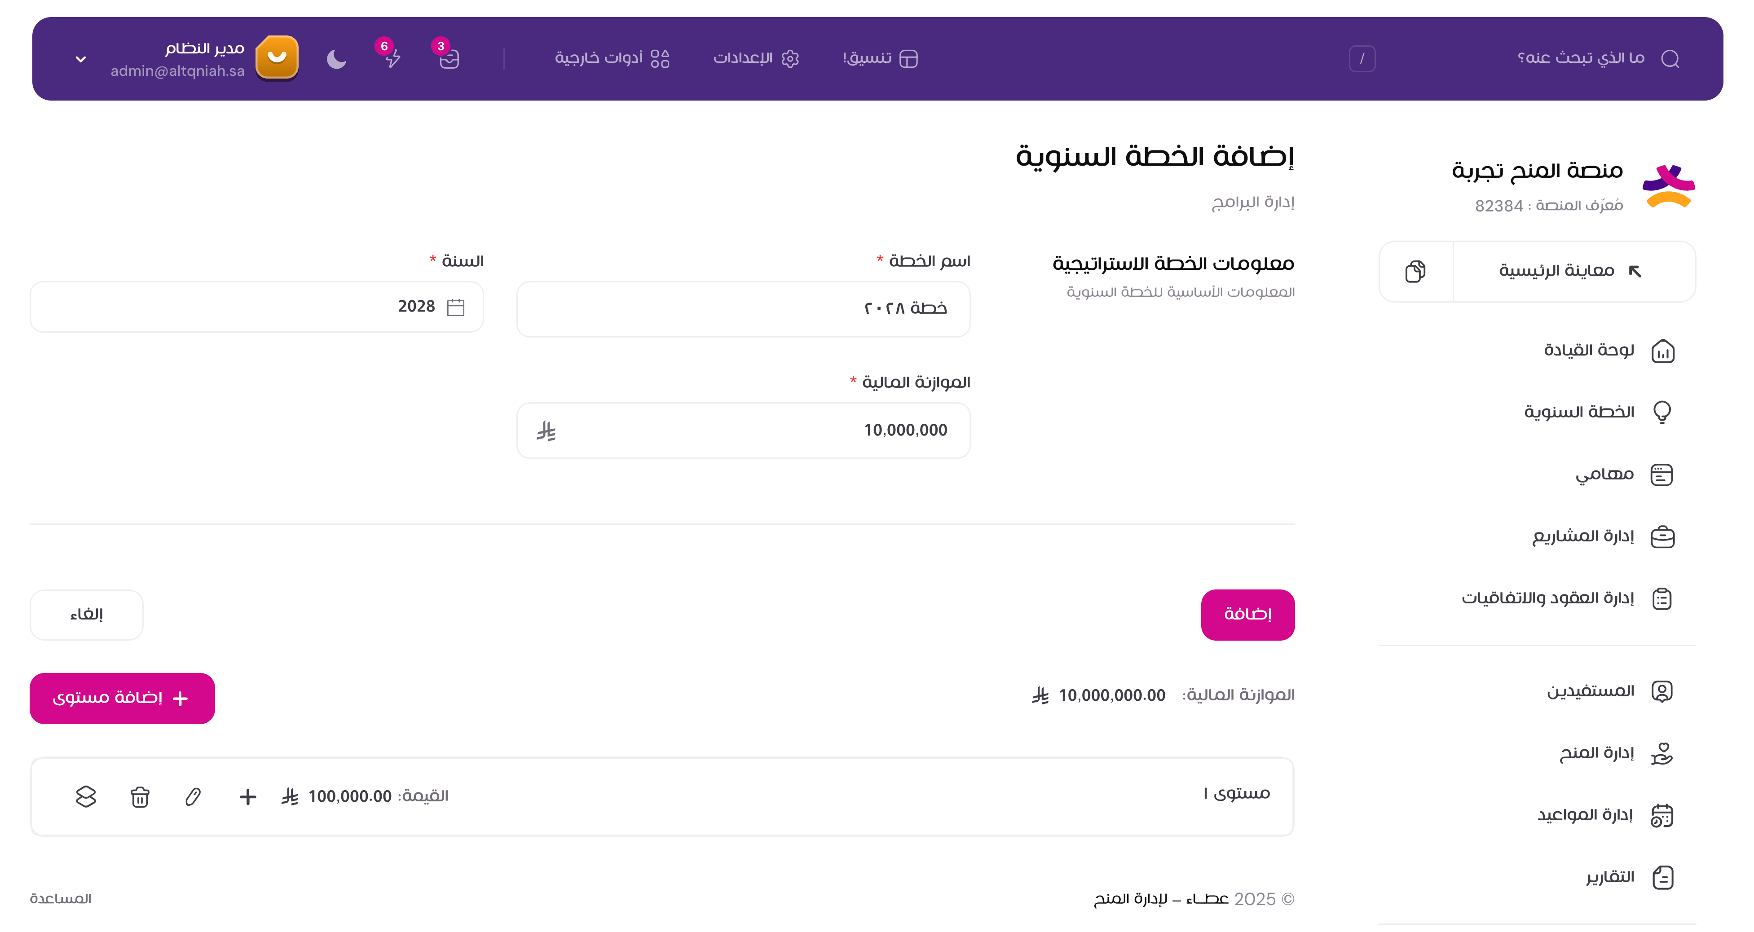Add a sub-level using the plus icon
Viewport: 1754px width, 932px height.
(x=248, y=796)
